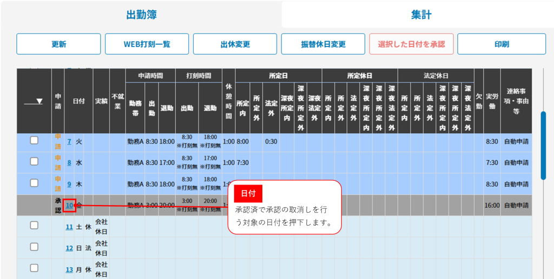Enable the checkbox for date 12 日
Viewport: 554px width, 279px height.
point(34,247)
